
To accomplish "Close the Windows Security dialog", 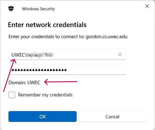I will tap(147, 6).
